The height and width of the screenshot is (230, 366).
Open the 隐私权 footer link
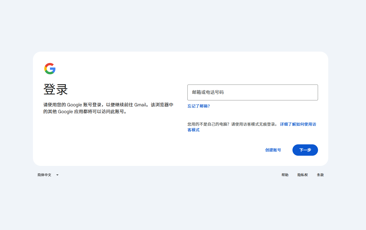(302, 175)
